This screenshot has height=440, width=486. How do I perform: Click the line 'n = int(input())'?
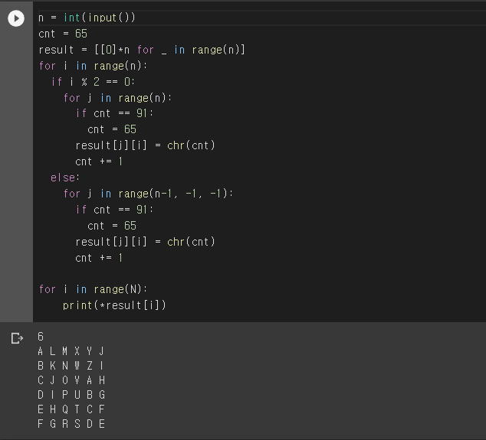87,18
